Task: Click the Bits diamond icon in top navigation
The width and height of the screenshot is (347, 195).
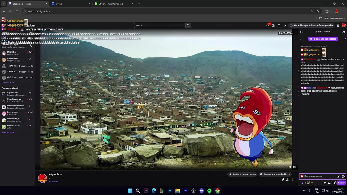Action: click(285, 25)
